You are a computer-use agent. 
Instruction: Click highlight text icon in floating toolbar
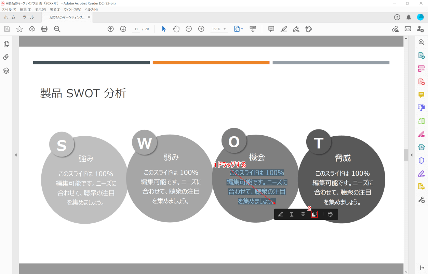click(280, 214)
